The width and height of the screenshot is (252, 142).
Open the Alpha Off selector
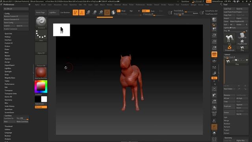(x=41, y=48)
